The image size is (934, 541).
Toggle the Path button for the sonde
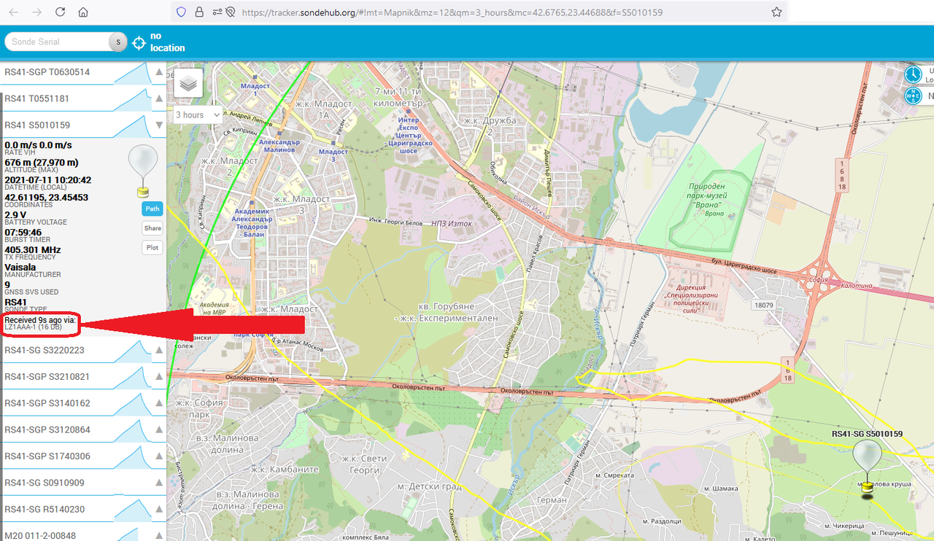152,209
